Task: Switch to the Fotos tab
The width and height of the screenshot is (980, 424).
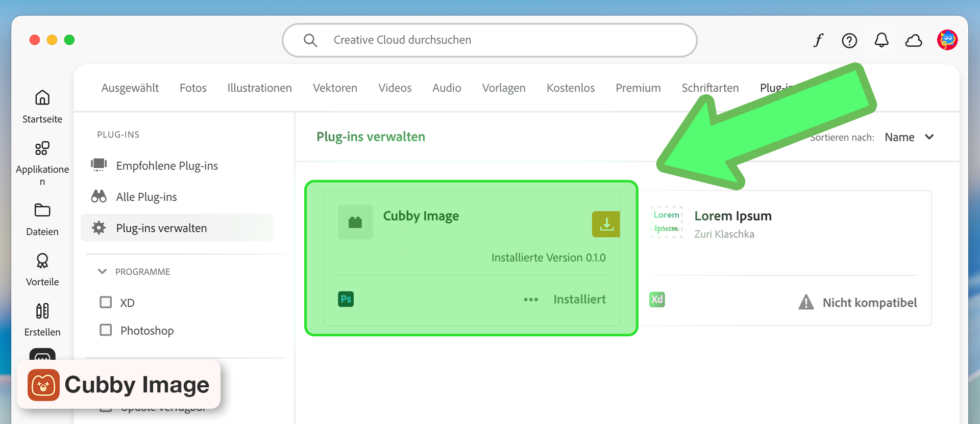Action: click(193, 88)
